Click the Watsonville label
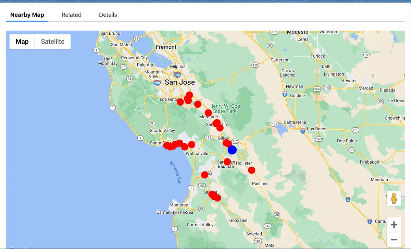411x249 pixels. click(x=197, y=153)
